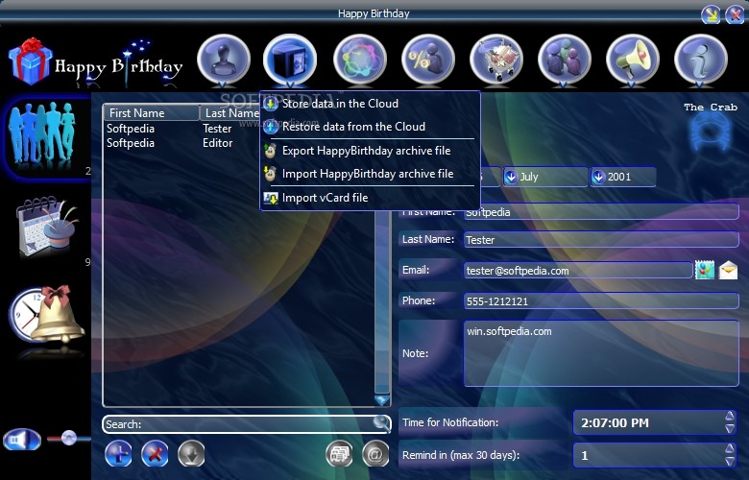The height and width of the screenshot is (480, 749).
Task: Click the Phone field 555-1212121
Action: 601,300
